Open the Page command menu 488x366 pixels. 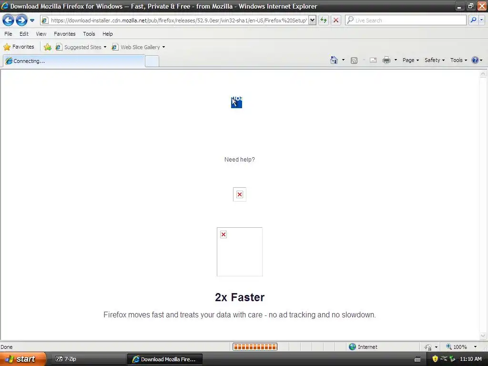[x=410, y=60]
